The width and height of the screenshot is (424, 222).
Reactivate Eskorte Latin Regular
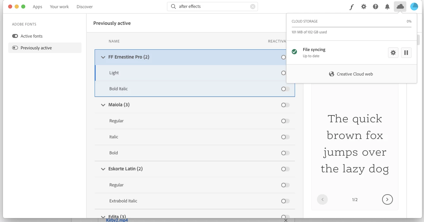click(x=286, y=185)
